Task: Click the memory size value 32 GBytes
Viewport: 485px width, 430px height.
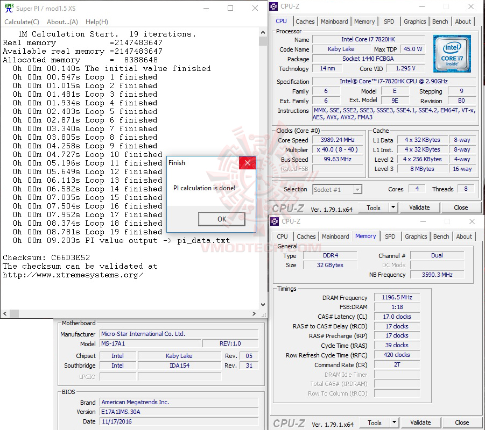Action: tap(330, 265)
